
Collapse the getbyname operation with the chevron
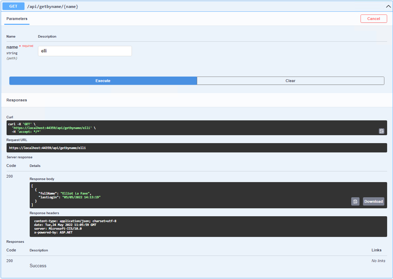pyautogui.click(x=388, y=7)
